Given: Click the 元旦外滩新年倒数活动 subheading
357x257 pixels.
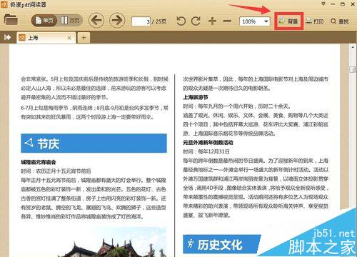Looking at the screenshot, I should click(x=208, y=143).
